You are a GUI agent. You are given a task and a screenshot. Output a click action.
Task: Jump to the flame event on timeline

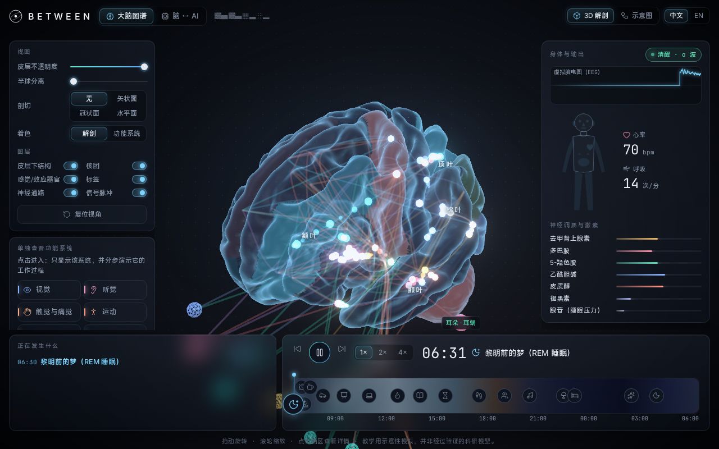click(397, 396)
